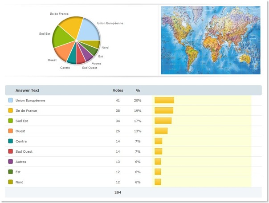Click the 'Centre' table row label

point(21,141)
